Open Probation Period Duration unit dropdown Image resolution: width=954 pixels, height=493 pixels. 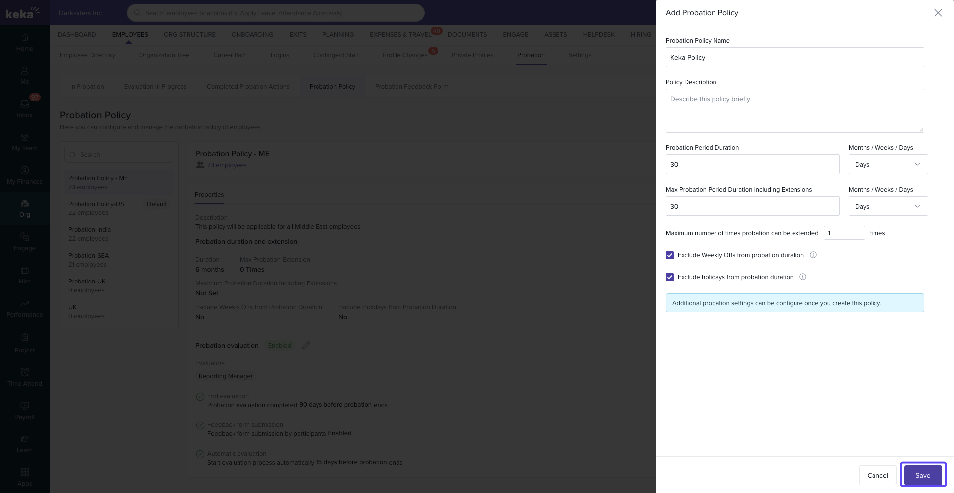pos(887,165)
